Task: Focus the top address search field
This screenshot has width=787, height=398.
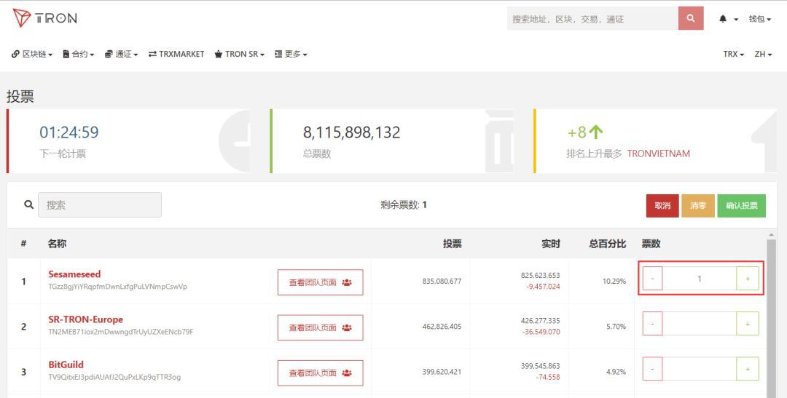Action: (x=592, y=18)
